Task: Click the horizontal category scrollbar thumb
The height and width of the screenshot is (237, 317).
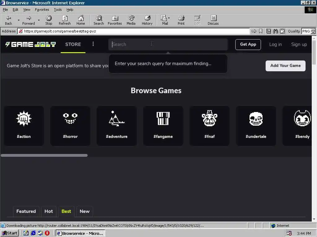Action: [44, 156]
